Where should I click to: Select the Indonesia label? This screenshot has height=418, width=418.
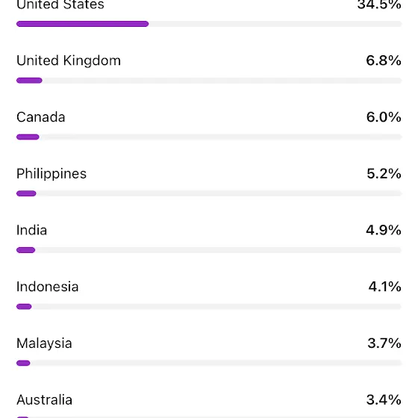pos(48,287)
